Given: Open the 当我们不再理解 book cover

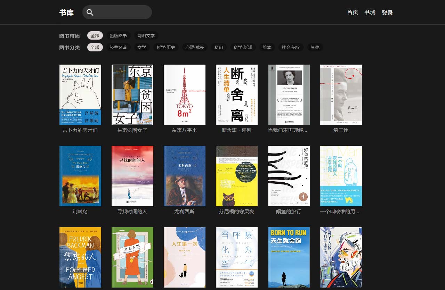Looking at the screenshot, I should [289, 95].
